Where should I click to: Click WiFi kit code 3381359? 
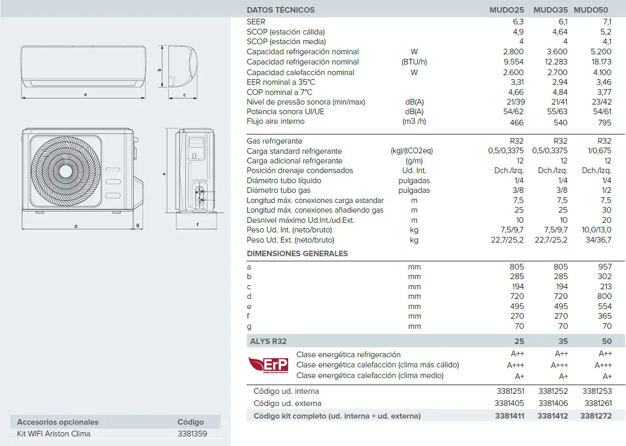pyautogui.click(x=192, y=434)
